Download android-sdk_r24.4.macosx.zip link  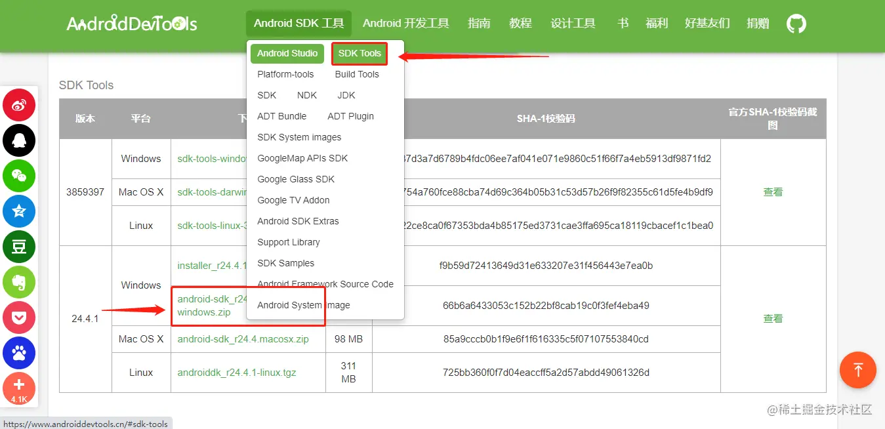tap(243, 339)
